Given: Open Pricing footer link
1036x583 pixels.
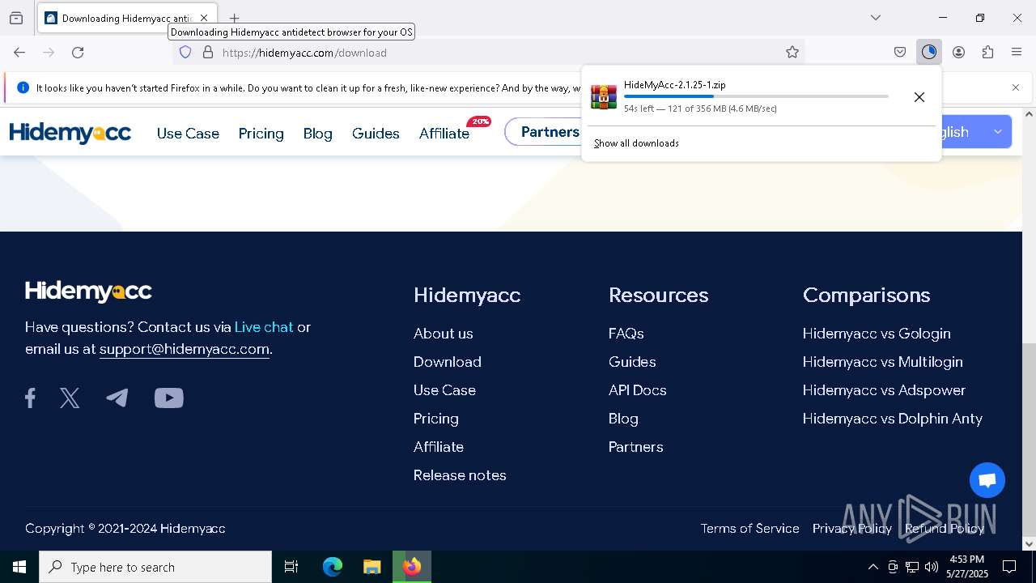Looking at the screenshot, I should pos(436,419).
